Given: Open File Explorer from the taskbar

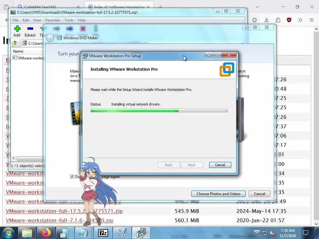Looking at the screenshot, I should tap(27, 233).
